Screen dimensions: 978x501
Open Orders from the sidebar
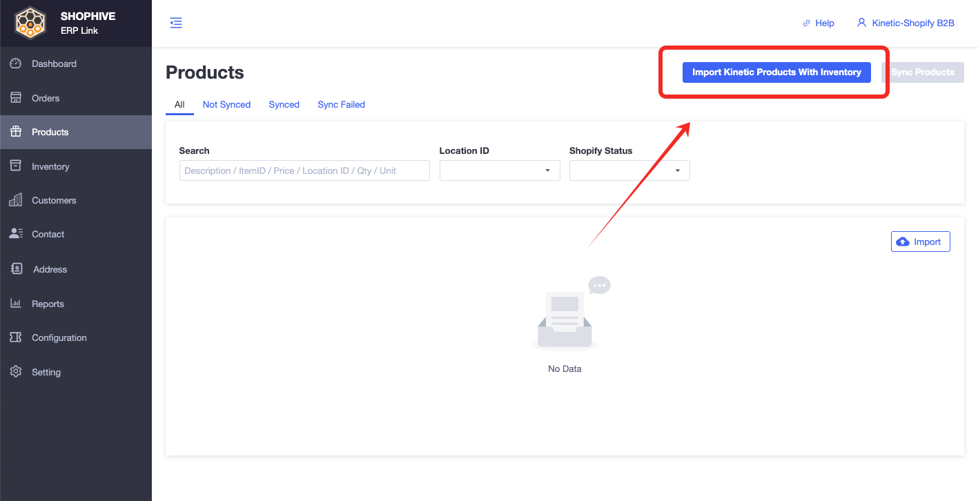click(76, 98)
